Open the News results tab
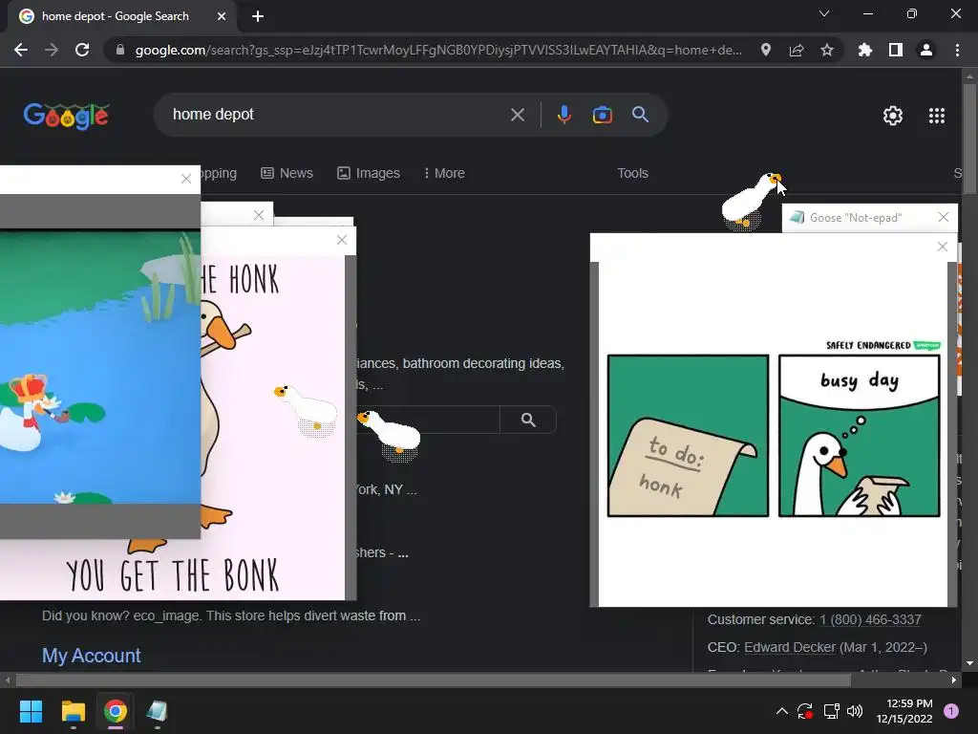This screenshot has width=978, height=734. [287, 173]
